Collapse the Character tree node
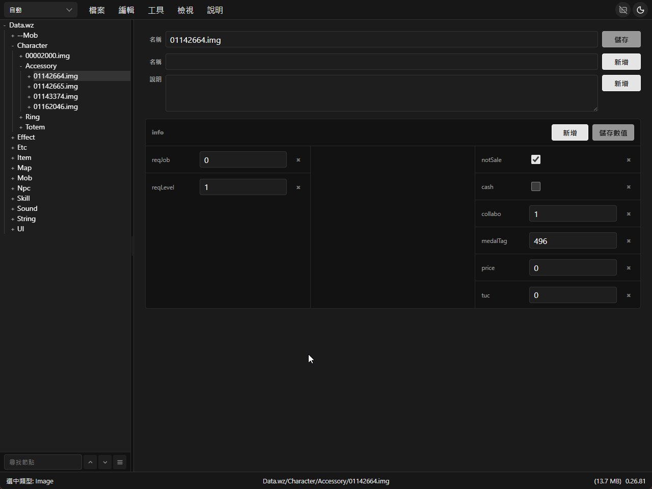The height and width of the screenshot is (489, 652). click(x=13, y=46)
